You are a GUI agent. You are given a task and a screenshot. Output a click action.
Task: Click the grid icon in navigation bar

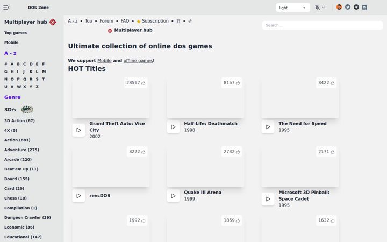click(x=178, y=21)
